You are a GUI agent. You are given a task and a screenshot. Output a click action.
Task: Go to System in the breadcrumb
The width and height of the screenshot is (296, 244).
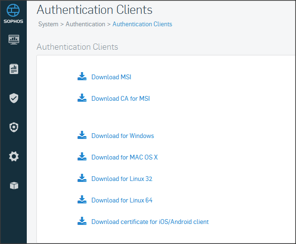pyautogui.click(x=48, y=24)
